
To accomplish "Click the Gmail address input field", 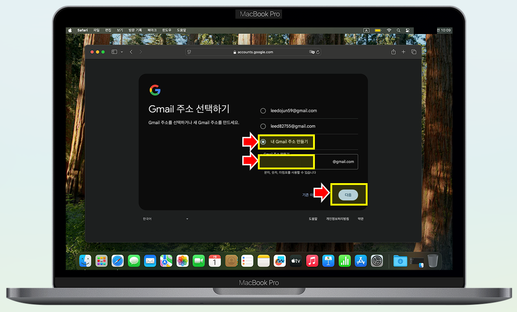I will 309,162.
